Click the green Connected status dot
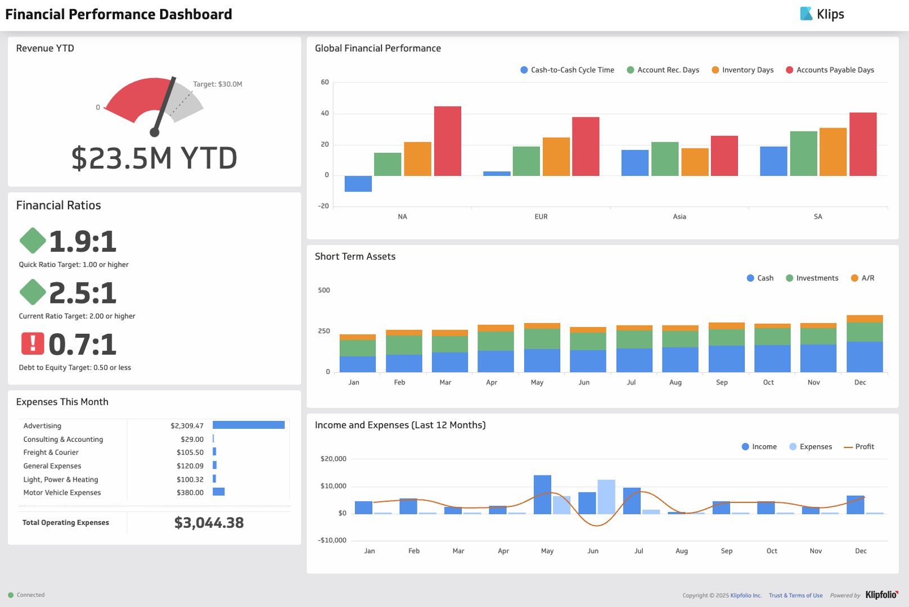The image size is (909, 607). [x=12, y=595]
